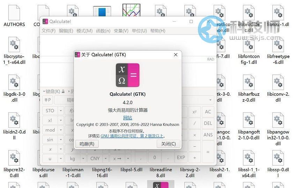The image size is (294, 188).
Task: Open the 变量(V) menu in Qalculate
Action: [121, 31]
